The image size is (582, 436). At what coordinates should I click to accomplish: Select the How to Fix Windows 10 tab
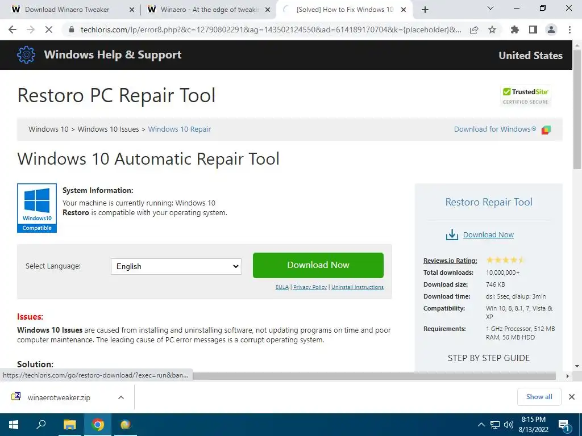coord(344,10)
